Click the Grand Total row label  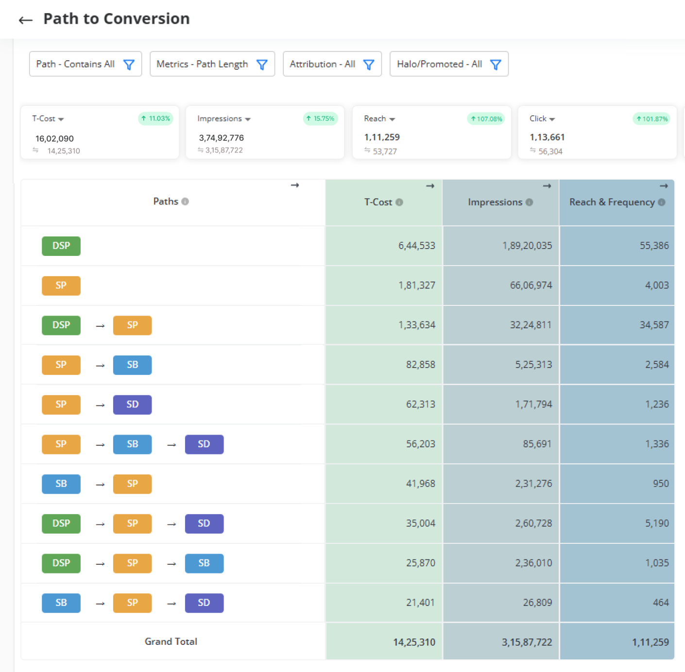point(171,641)
